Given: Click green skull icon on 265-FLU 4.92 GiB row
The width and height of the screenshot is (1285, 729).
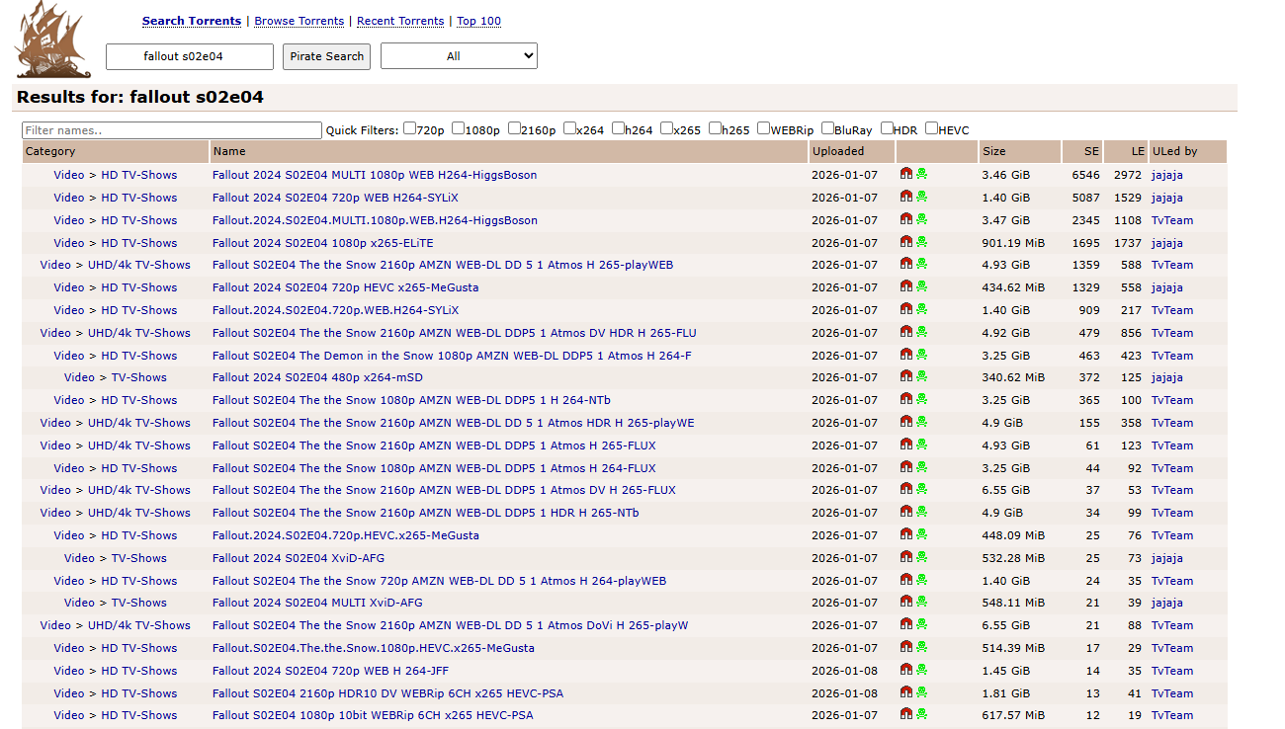Looking at the screenshot, I should [x=921, y=332].
